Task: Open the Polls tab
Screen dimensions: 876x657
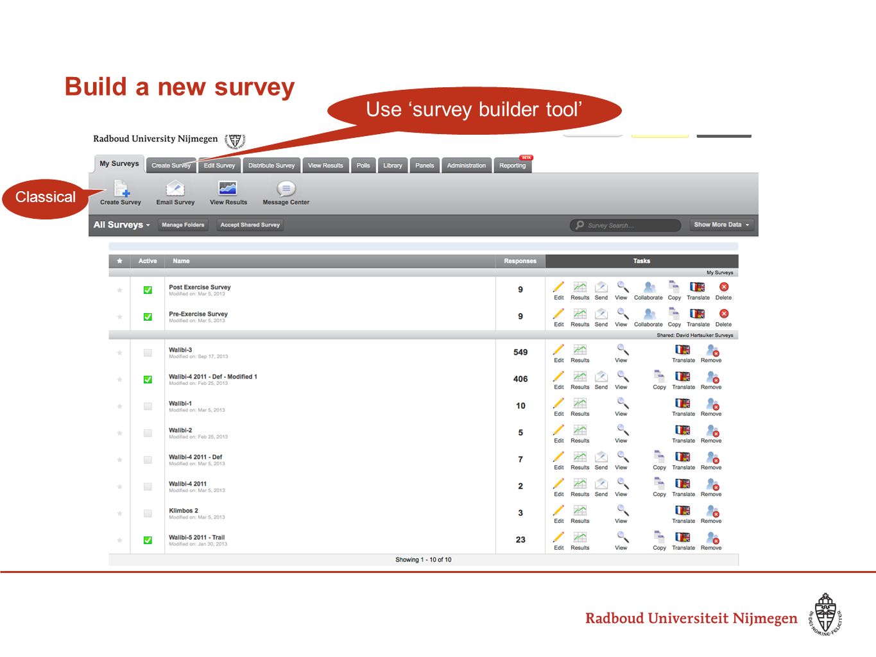Action: point(363,166)
